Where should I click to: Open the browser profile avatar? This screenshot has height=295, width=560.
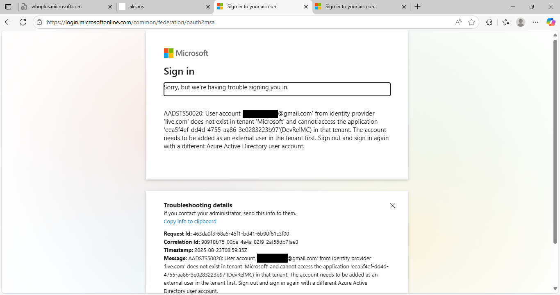pyautogui.click(x=521, y=22)
